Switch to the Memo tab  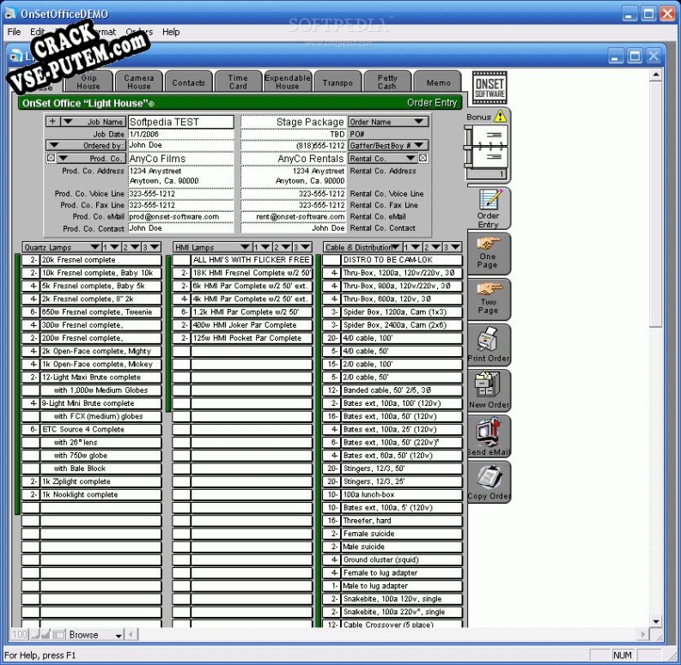click(x=438, y=82)
